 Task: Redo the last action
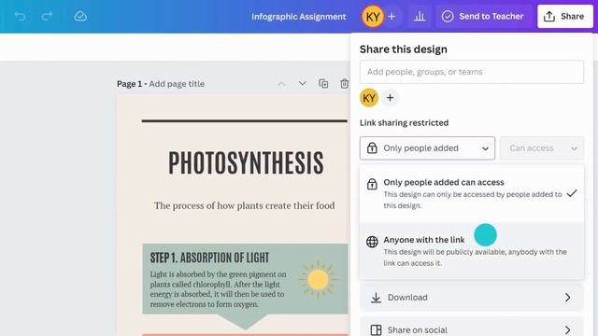47,17
